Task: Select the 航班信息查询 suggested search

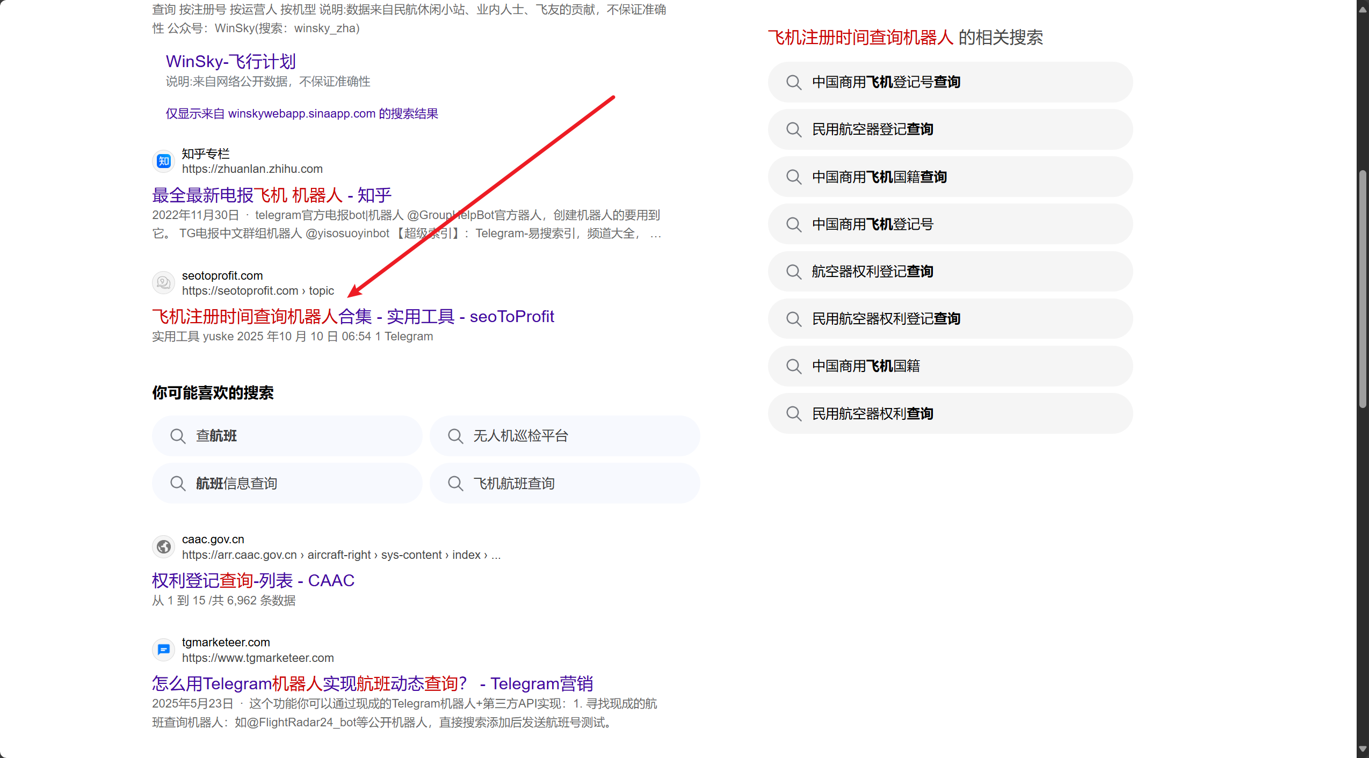Action: 236,484
